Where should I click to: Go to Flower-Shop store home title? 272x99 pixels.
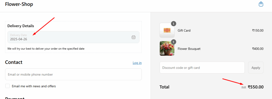click(x=19, y=4)
